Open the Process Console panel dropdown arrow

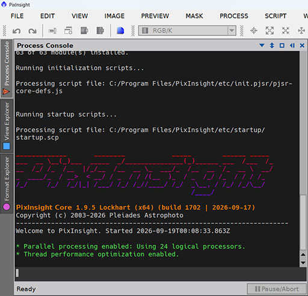(262, 46)
